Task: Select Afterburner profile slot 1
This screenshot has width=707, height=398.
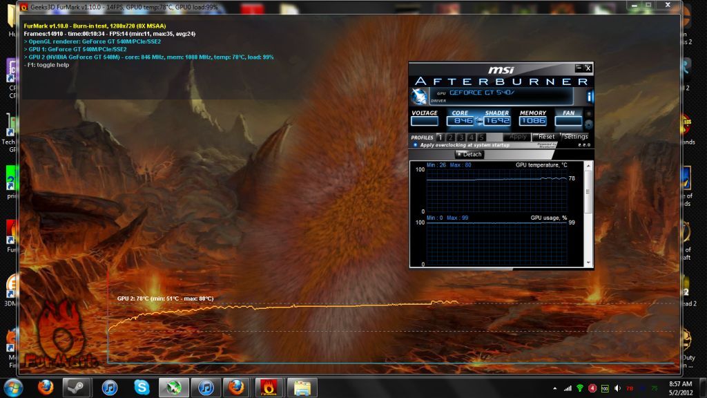Action: (x=440, y=138)
